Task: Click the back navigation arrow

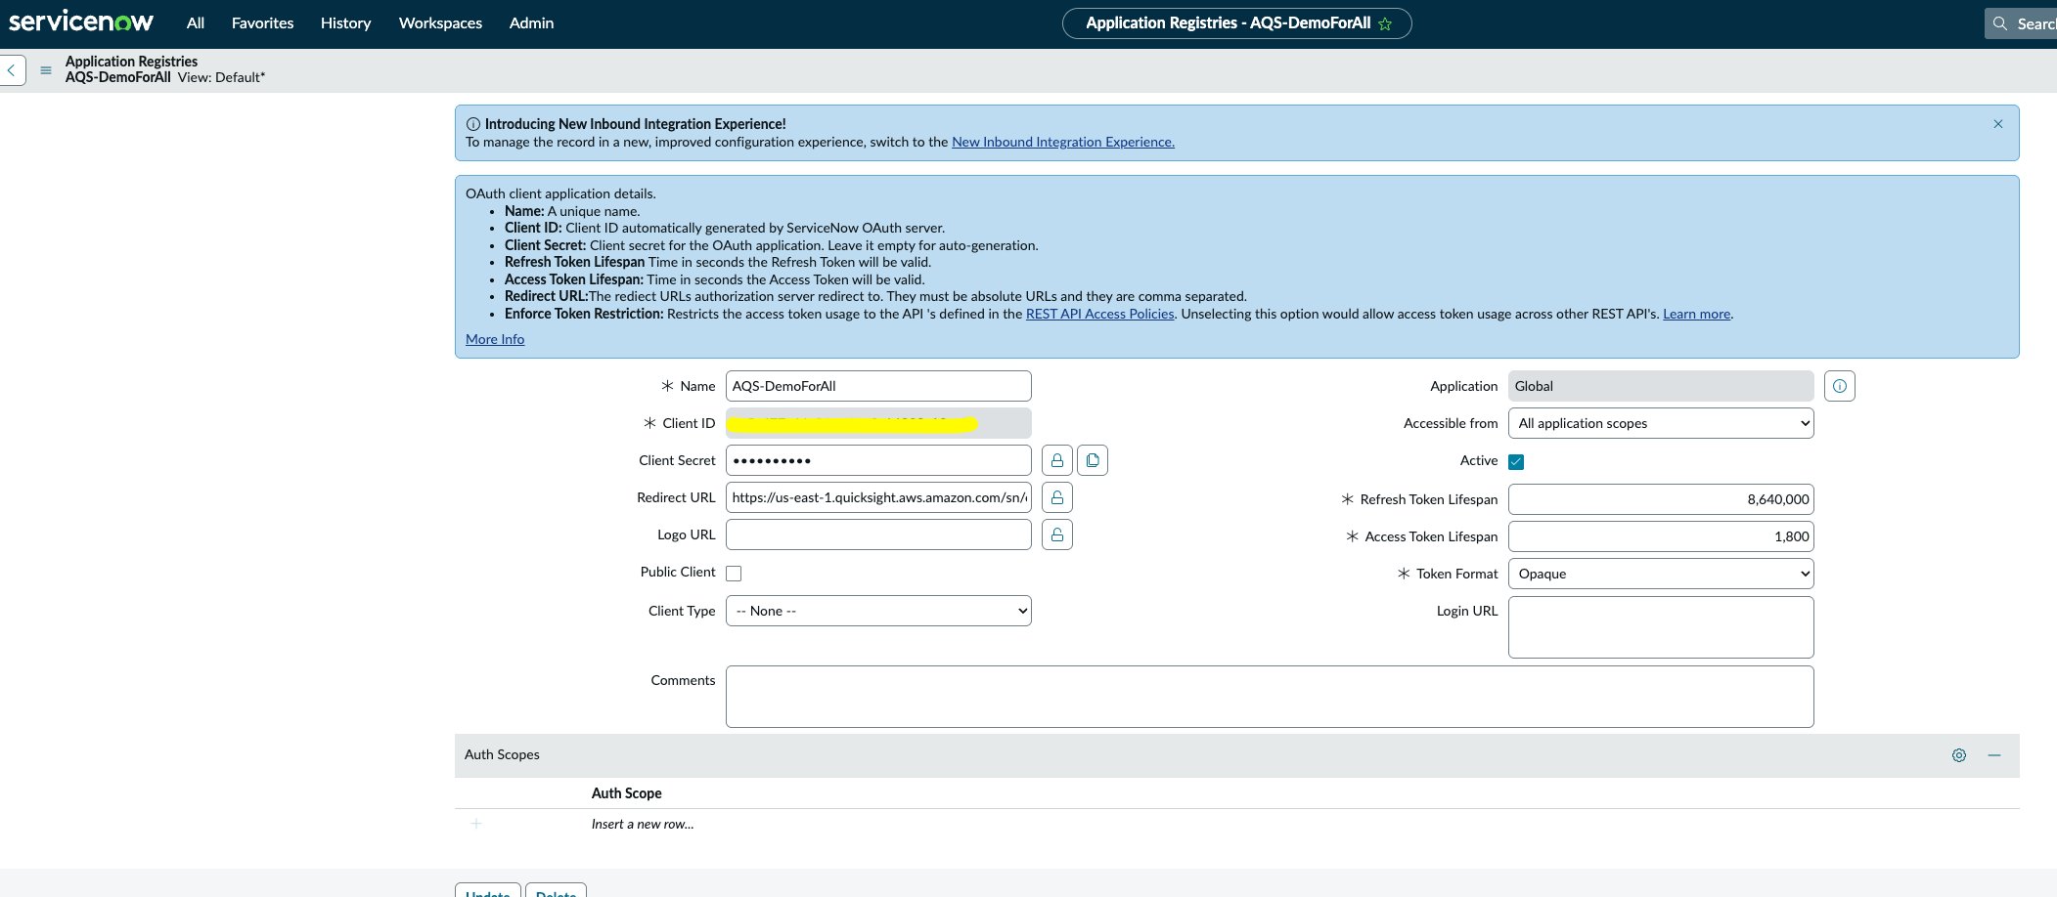Action: 10,69
